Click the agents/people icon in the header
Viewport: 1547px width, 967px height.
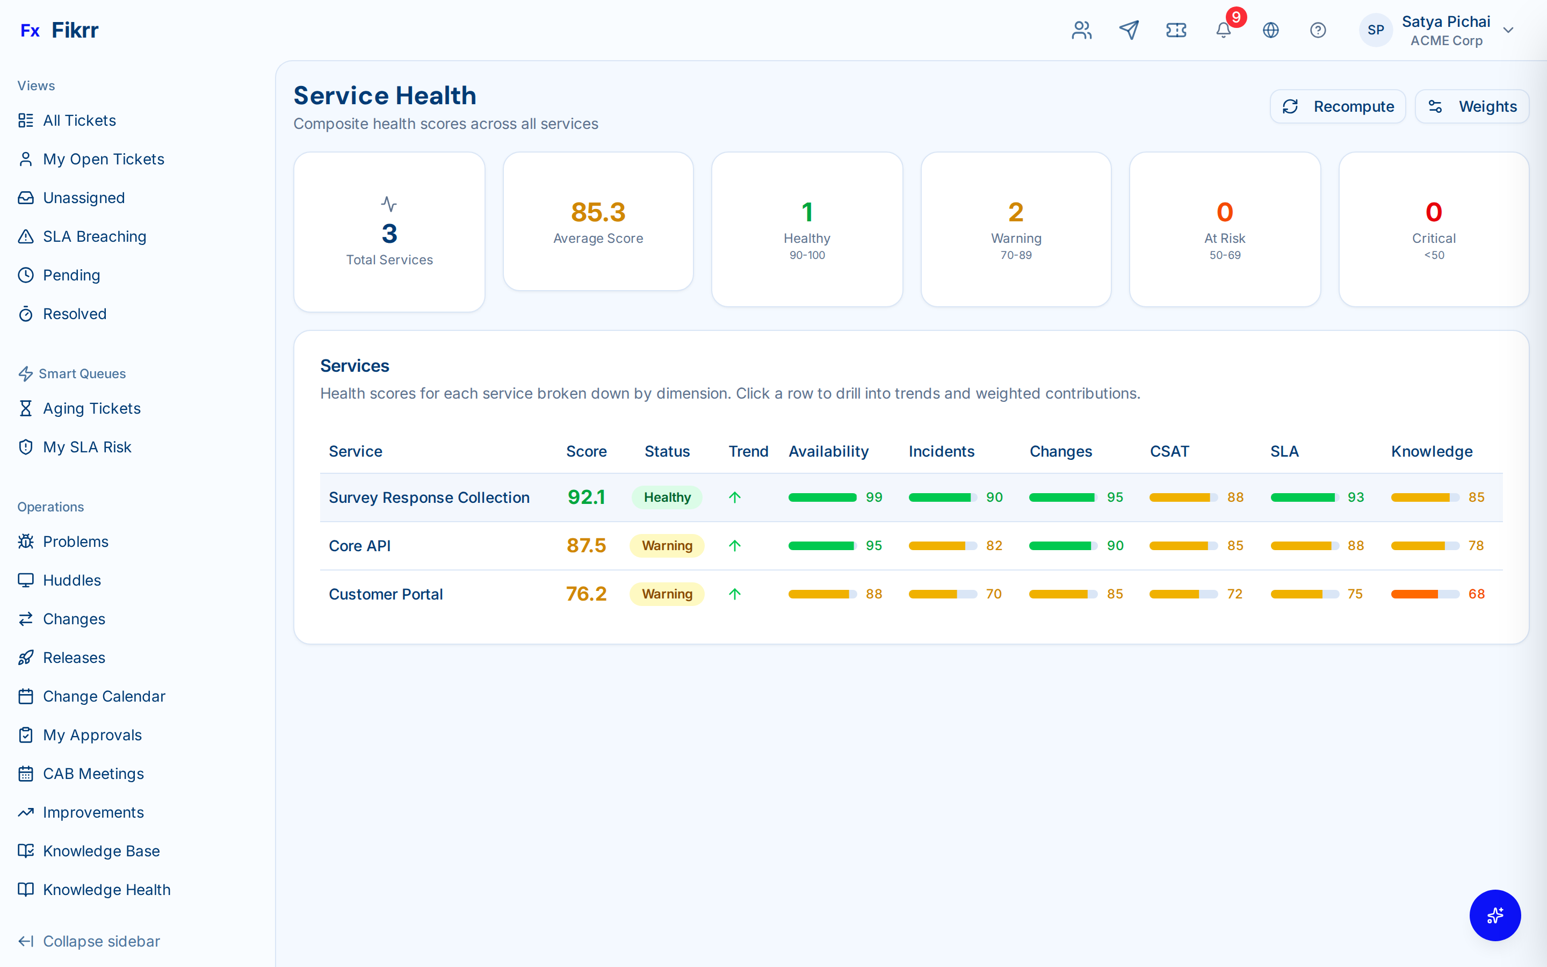(1081, 30)
